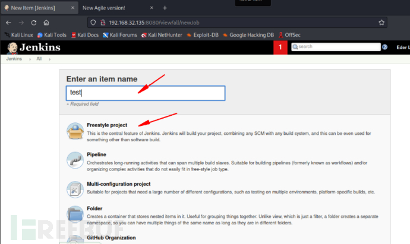The width and height of the screenshot is (410, 244).
Task: Open the Kali Linux bookmark
Action: (19, 35)
